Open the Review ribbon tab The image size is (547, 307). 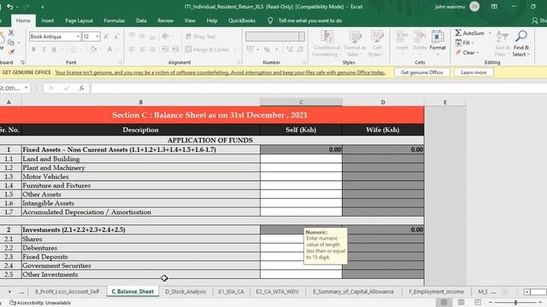pos(165,20)
